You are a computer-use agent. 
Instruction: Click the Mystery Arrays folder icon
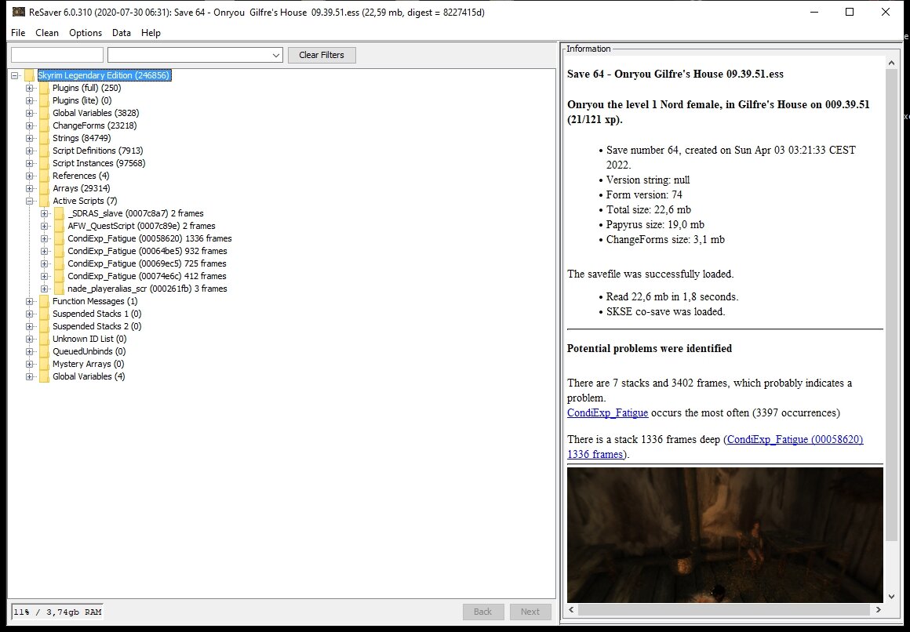click(x=44, y=364)
